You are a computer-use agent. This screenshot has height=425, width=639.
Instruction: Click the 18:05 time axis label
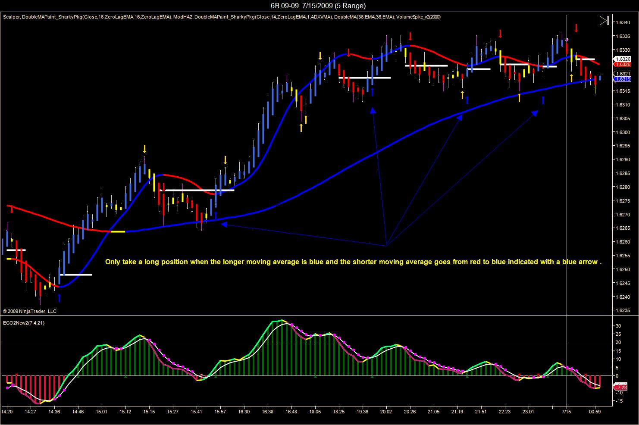pyautogui.click(x=315, y=412)
